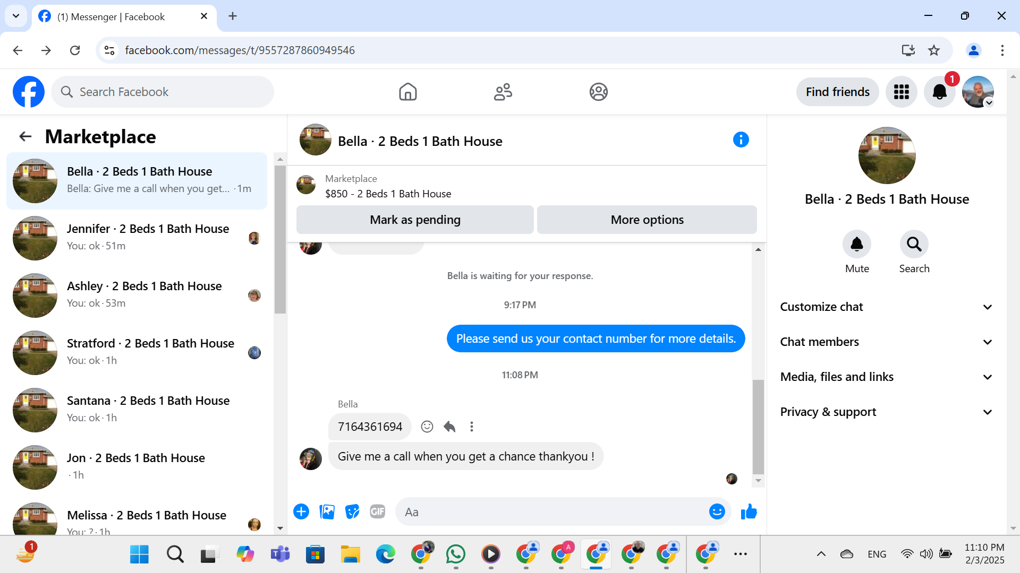Viewport: 1020px width, 573px height.
Task: Open Windows Search from taskbar
Action: [x=175, y=554]
